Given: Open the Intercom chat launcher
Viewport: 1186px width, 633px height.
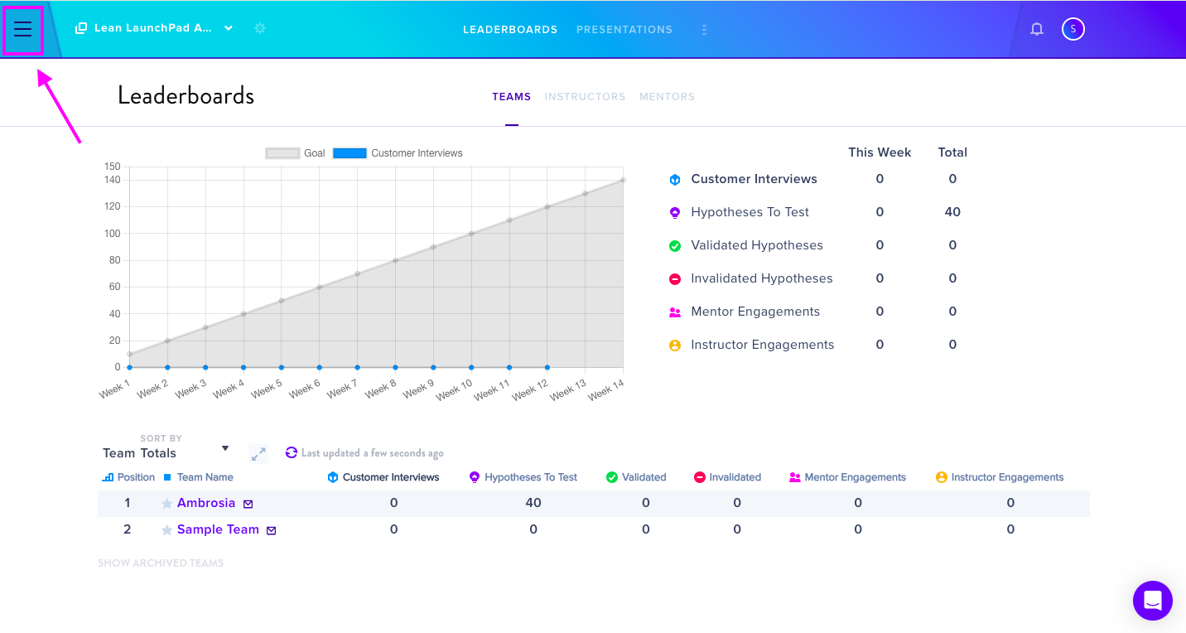Looking at the screenshot, I should coord(1153,601).
